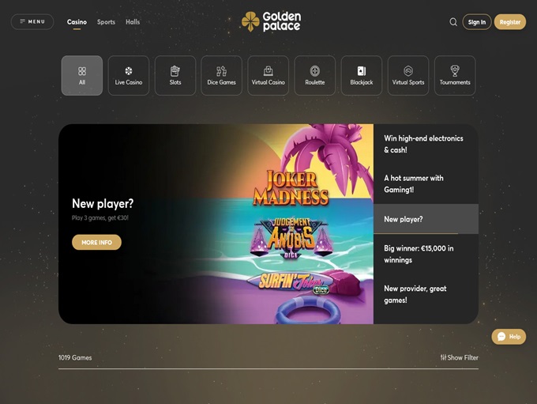The image size is (537, 404).
Task: Open the hamburger Menu button
Action: pos(32,22)
